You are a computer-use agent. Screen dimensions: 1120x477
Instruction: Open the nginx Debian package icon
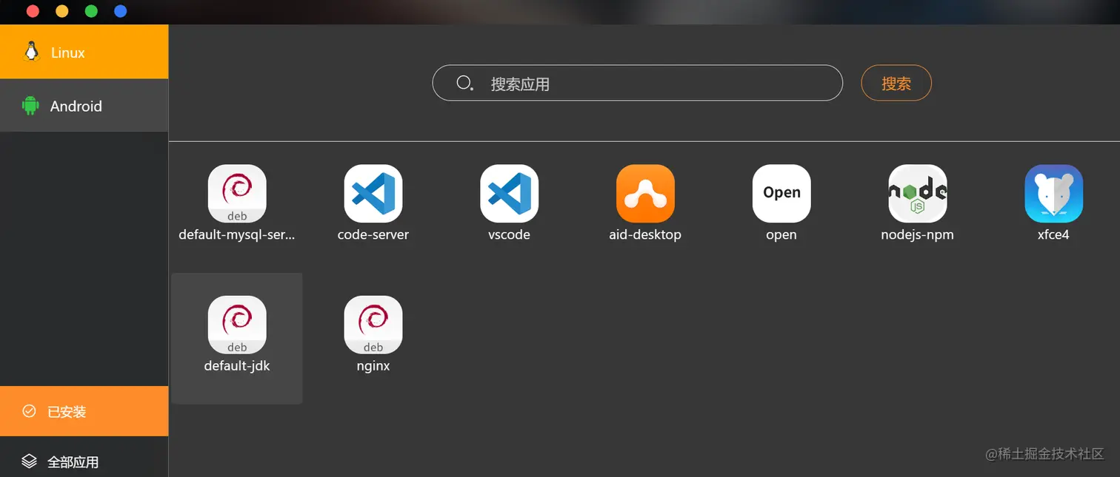(x=373, y=325)
